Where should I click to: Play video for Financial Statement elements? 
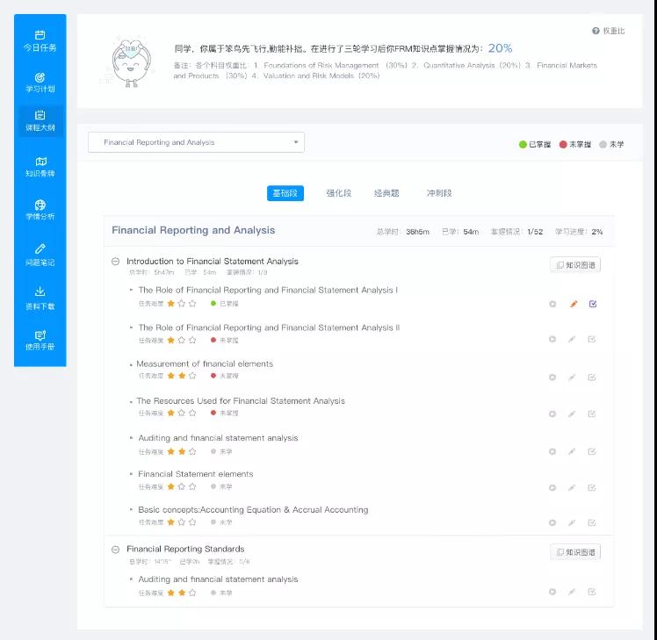coord(552,487)
